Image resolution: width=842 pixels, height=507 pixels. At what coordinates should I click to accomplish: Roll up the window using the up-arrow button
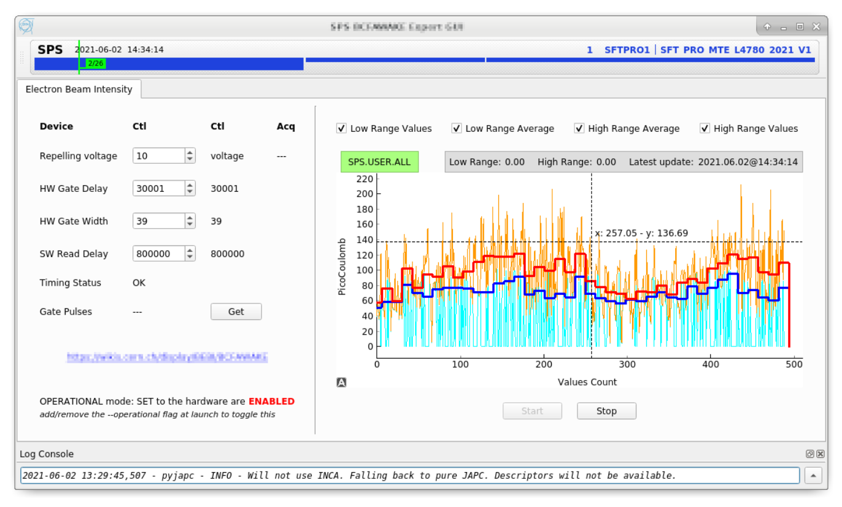[767, 27]
